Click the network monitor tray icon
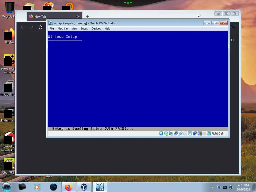This screenshot has height=192, width=256. tap(225, 187)
